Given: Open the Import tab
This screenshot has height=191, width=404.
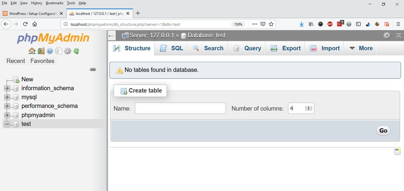Looking at the screenshot, I should 324,48.
